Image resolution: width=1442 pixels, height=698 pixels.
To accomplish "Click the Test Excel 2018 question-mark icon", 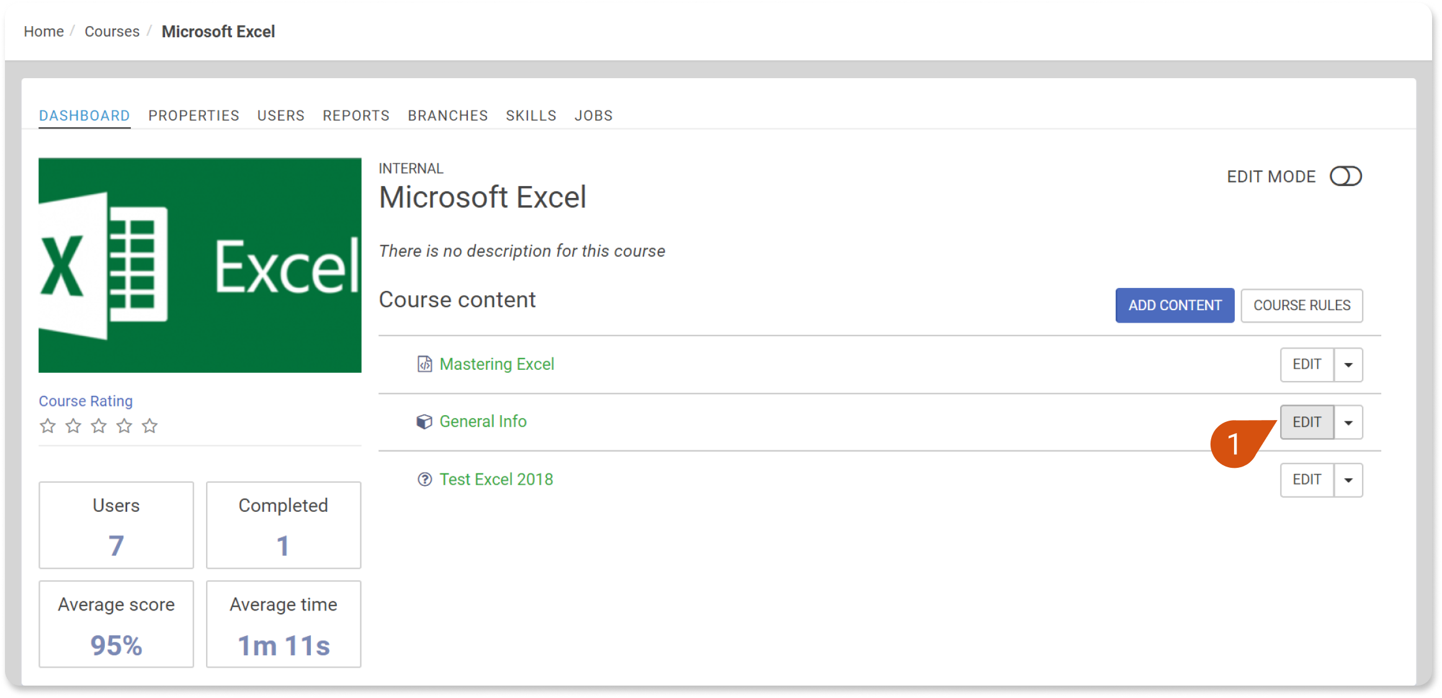I will (x=424, y=480).
